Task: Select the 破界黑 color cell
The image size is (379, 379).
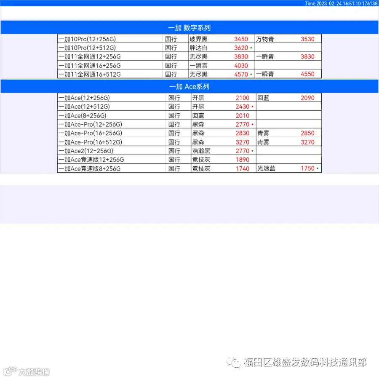Action: click(198, 39)
